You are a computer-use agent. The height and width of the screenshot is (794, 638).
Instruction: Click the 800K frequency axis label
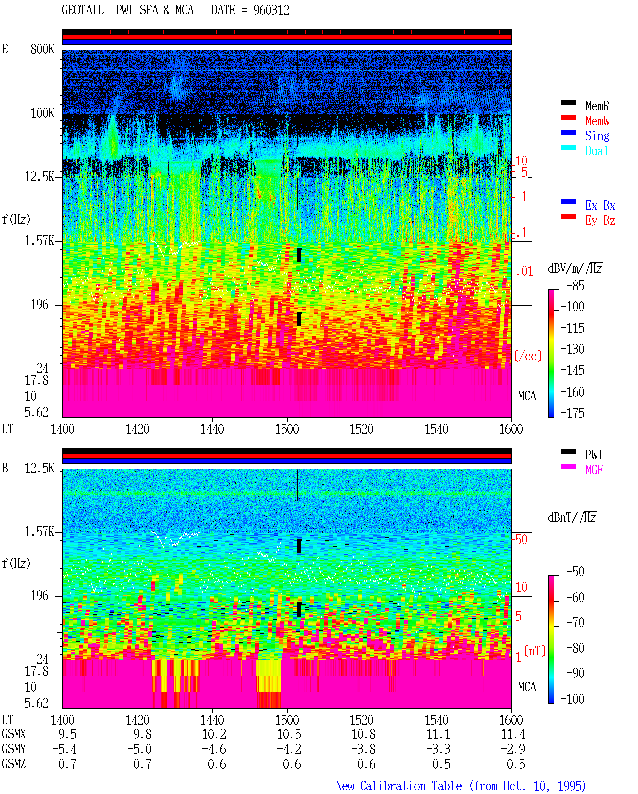click(42, 49)
